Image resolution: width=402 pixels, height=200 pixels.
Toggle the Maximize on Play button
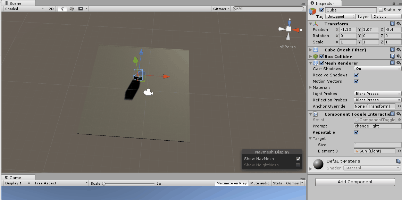pyautogui.click(x=232, y=183)
